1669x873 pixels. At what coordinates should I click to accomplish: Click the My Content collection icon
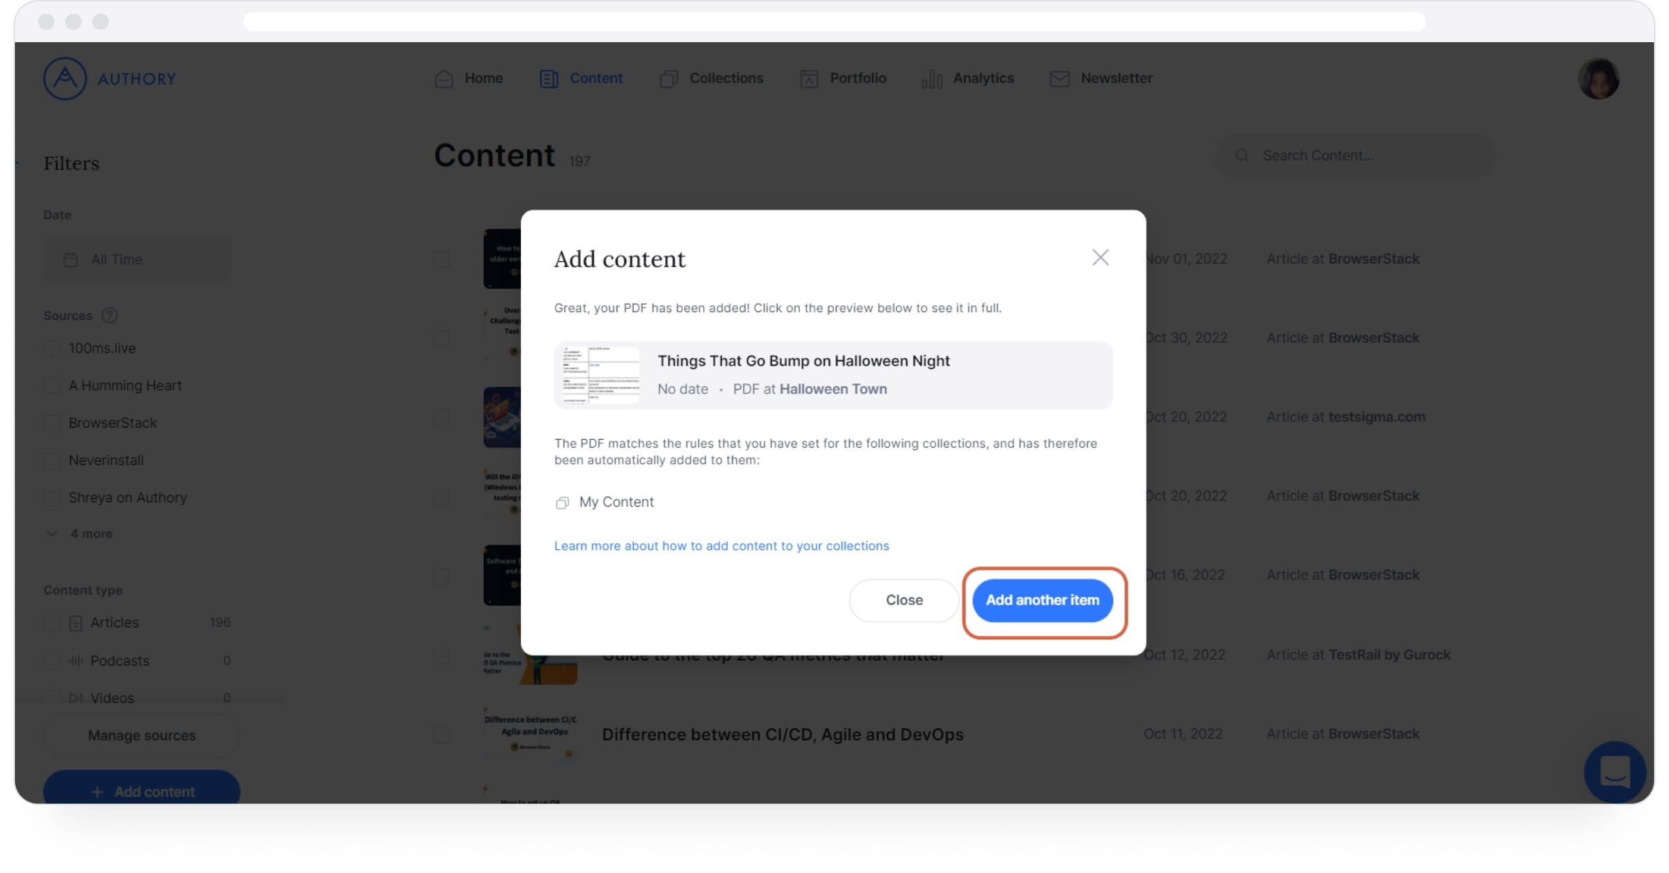click(562, 502)
